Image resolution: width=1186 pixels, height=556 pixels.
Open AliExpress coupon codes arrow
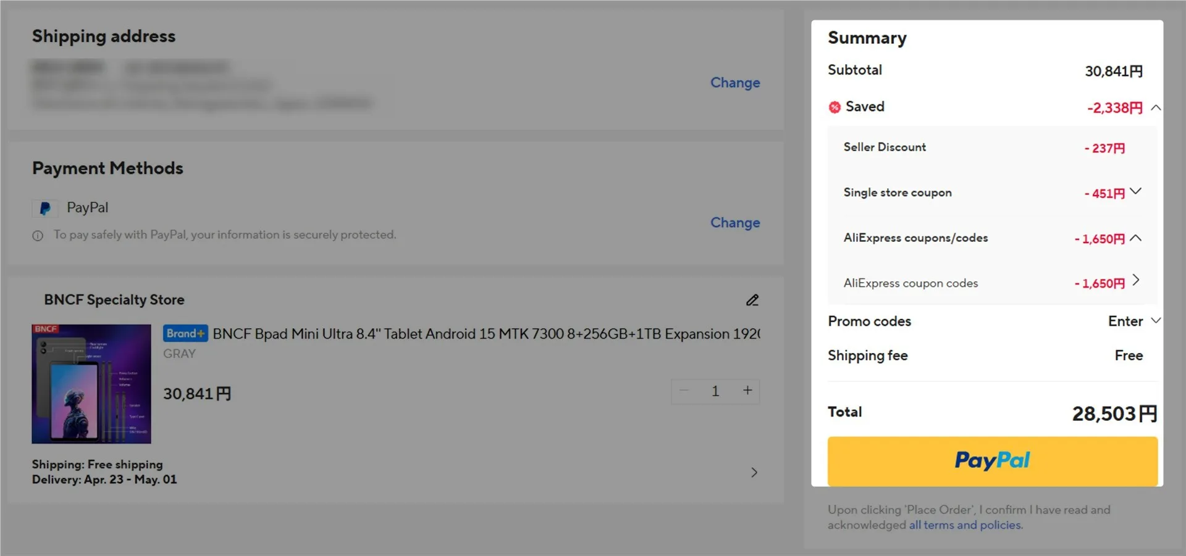pos(1135,281)
